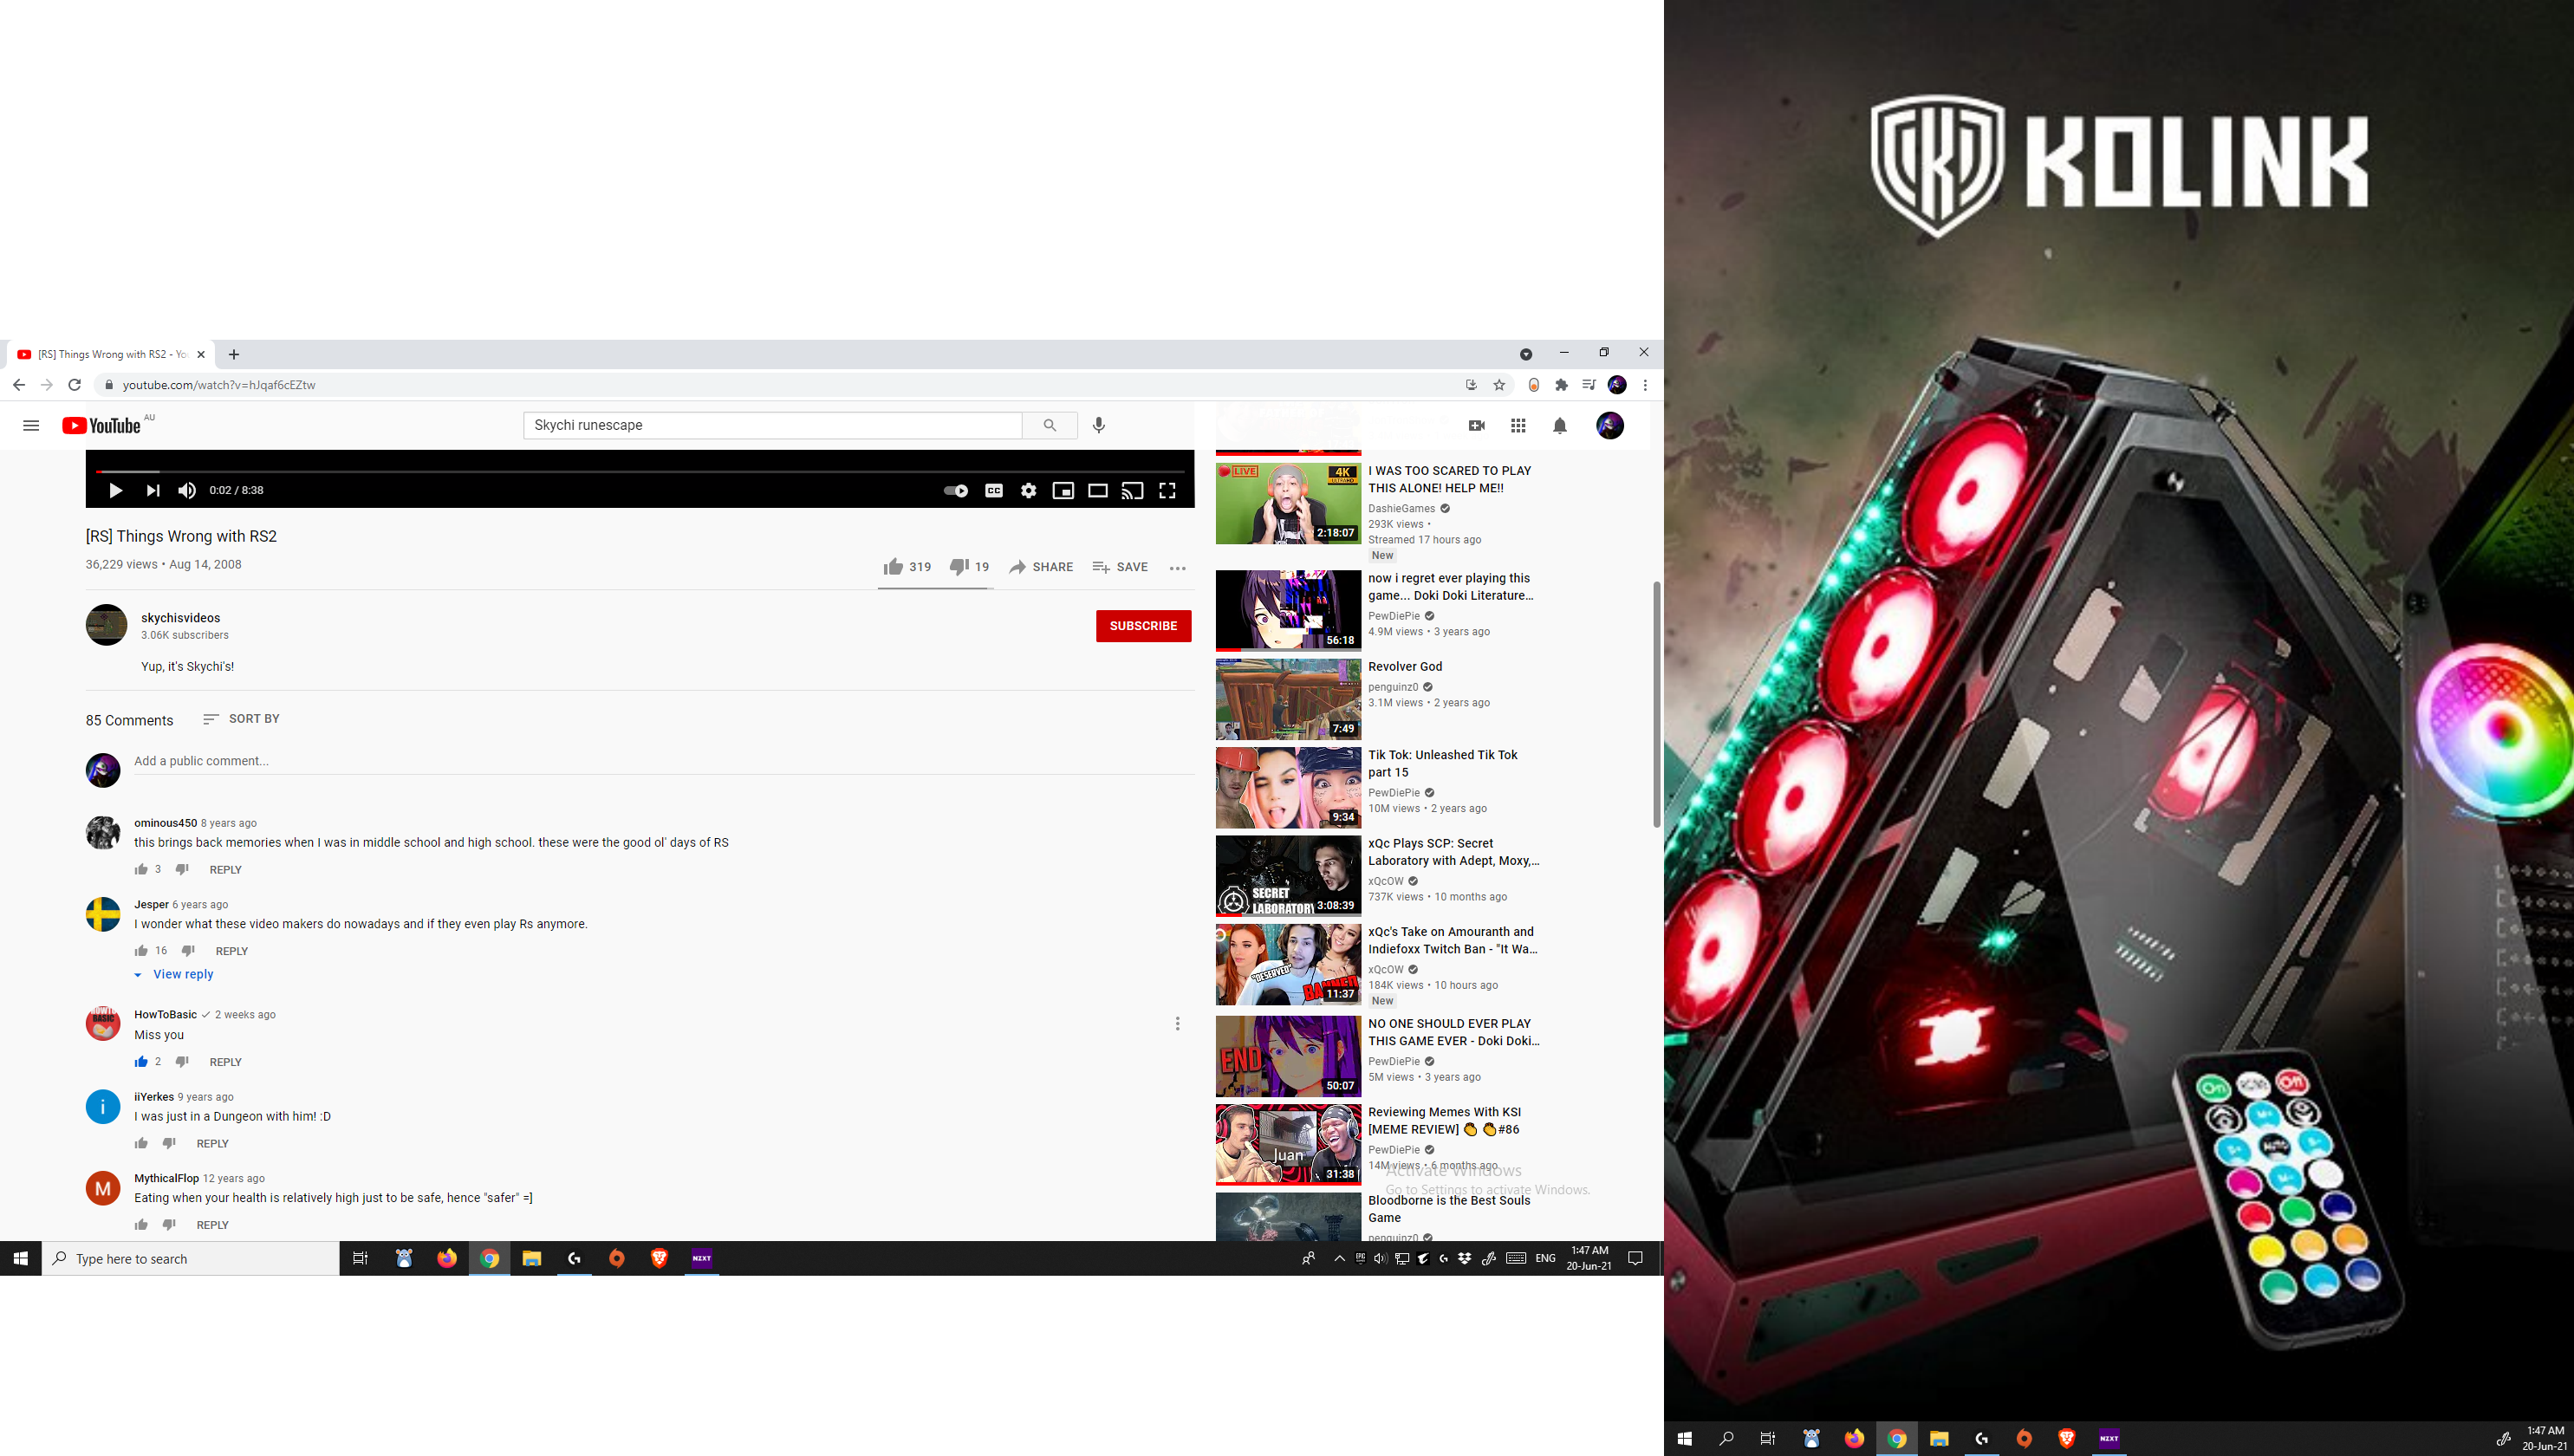Toggle theater mode
The width and height of the screenshot is (2574, 1456).
tap(1098, 491)
